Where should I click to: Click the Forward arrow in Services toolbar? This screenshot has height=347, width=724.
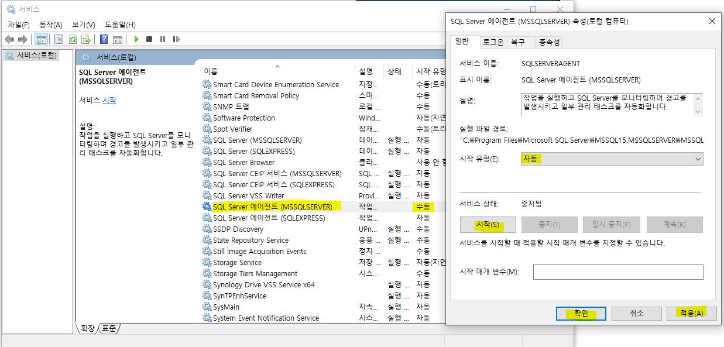(x=23, y=39)
